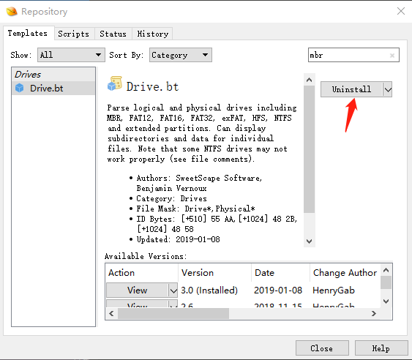This screenshot has height=360, width=412.
Task: Click versions table scroll right arrow
Action: (374, 313)
